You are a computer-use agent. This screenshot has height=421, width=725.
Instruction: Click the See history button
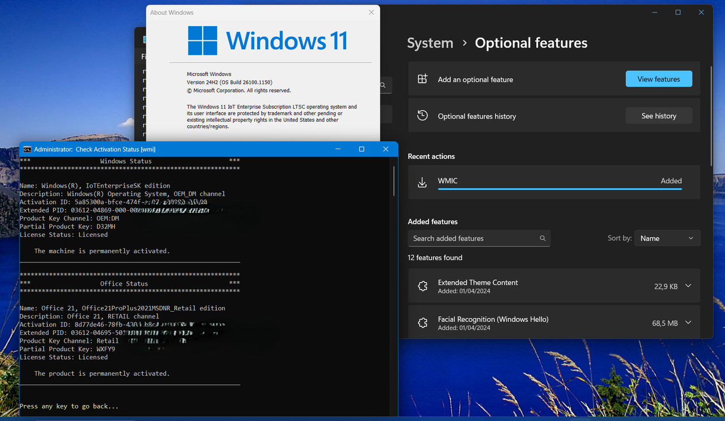tap(659, 116)
